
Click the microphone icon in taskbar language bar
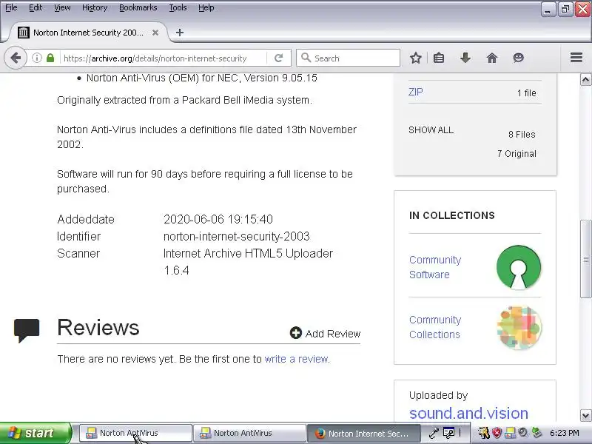coord(434,433)
